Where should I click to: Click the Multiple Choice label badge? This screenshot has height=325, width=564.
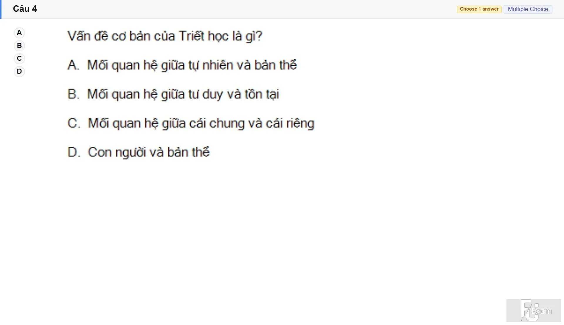pos(528,9)
